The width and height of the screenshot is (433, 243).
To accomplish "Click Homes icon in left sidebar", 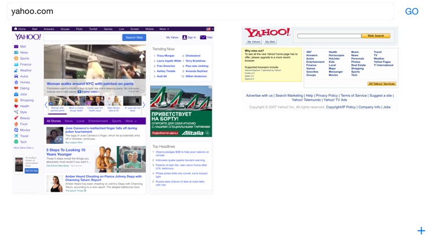I will 16,82.
